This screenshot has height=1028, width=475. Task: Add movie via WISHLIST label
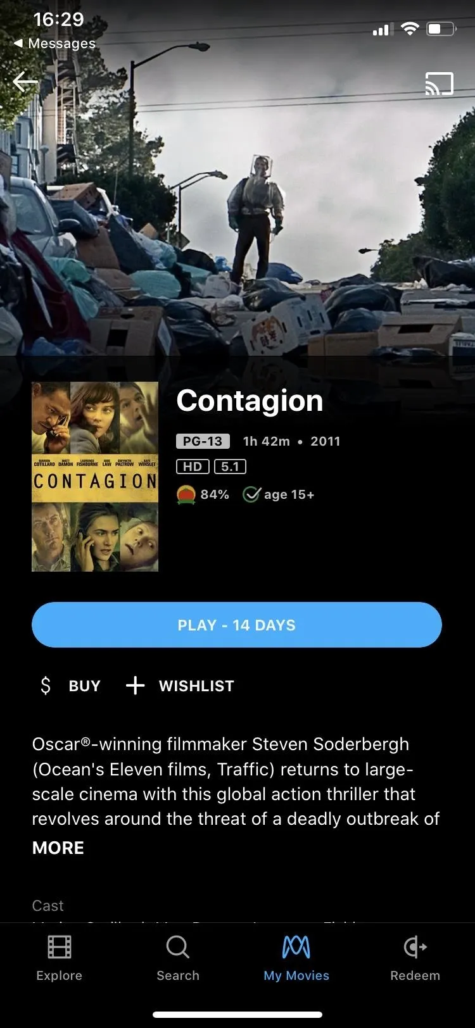tap(196, 686)
